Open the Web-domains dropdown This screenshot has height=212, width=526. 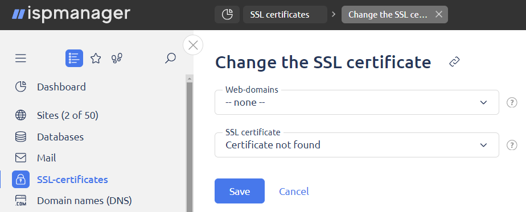point(357,102)
